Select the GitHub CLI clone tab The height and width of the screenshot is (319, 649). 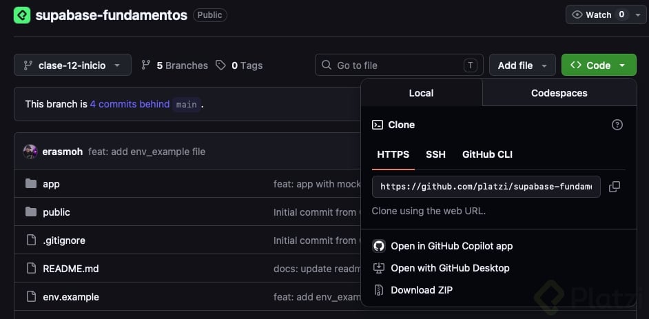[487, 155]
